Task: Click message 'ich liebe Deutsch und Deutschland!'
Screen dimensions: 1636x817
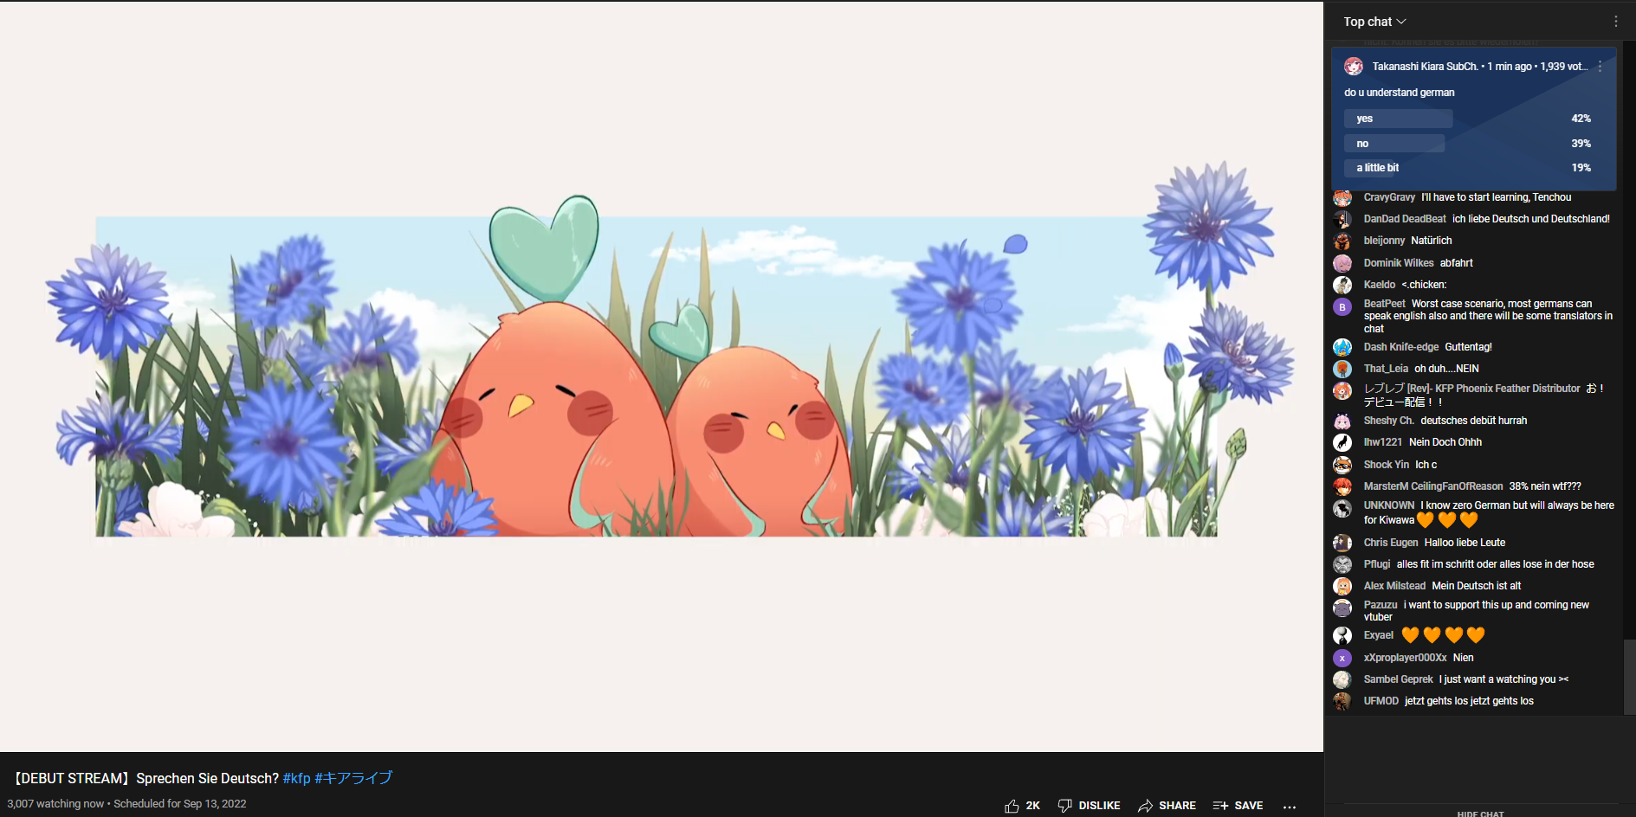Action: (x=1531, y=219)
